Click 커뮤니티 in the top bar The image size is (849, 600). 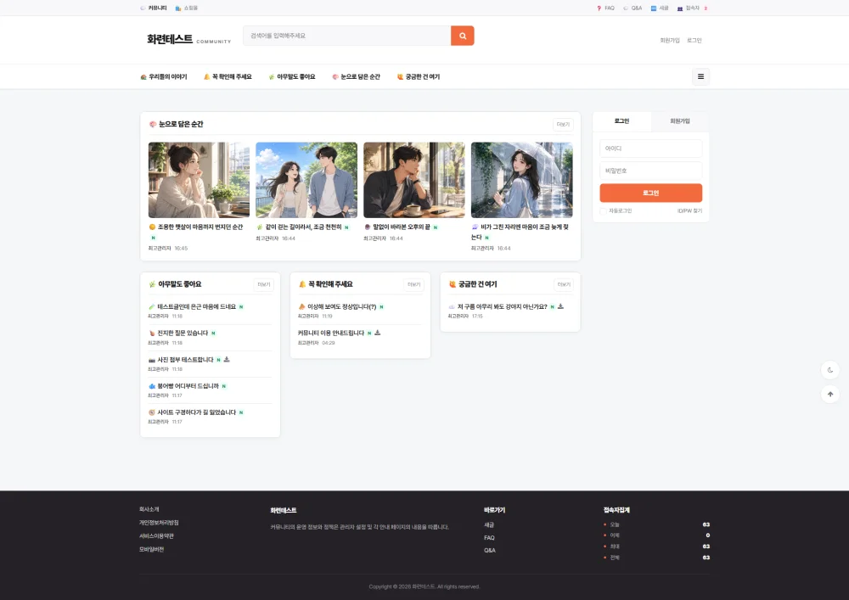(x=154, y=8)
